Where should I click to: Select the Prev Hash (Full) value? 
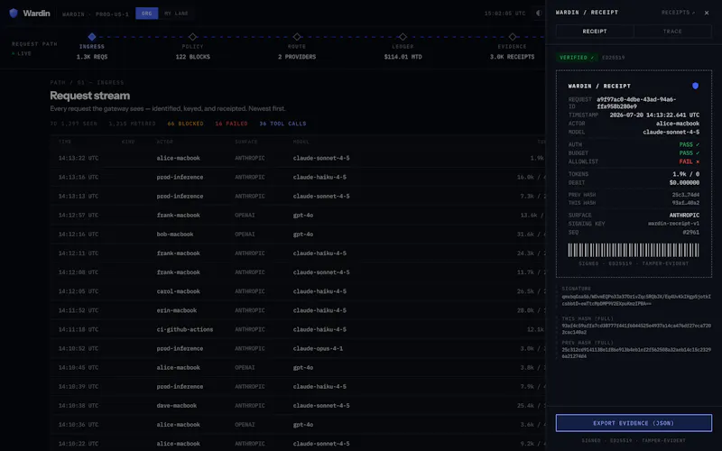[x=636, y=353]
